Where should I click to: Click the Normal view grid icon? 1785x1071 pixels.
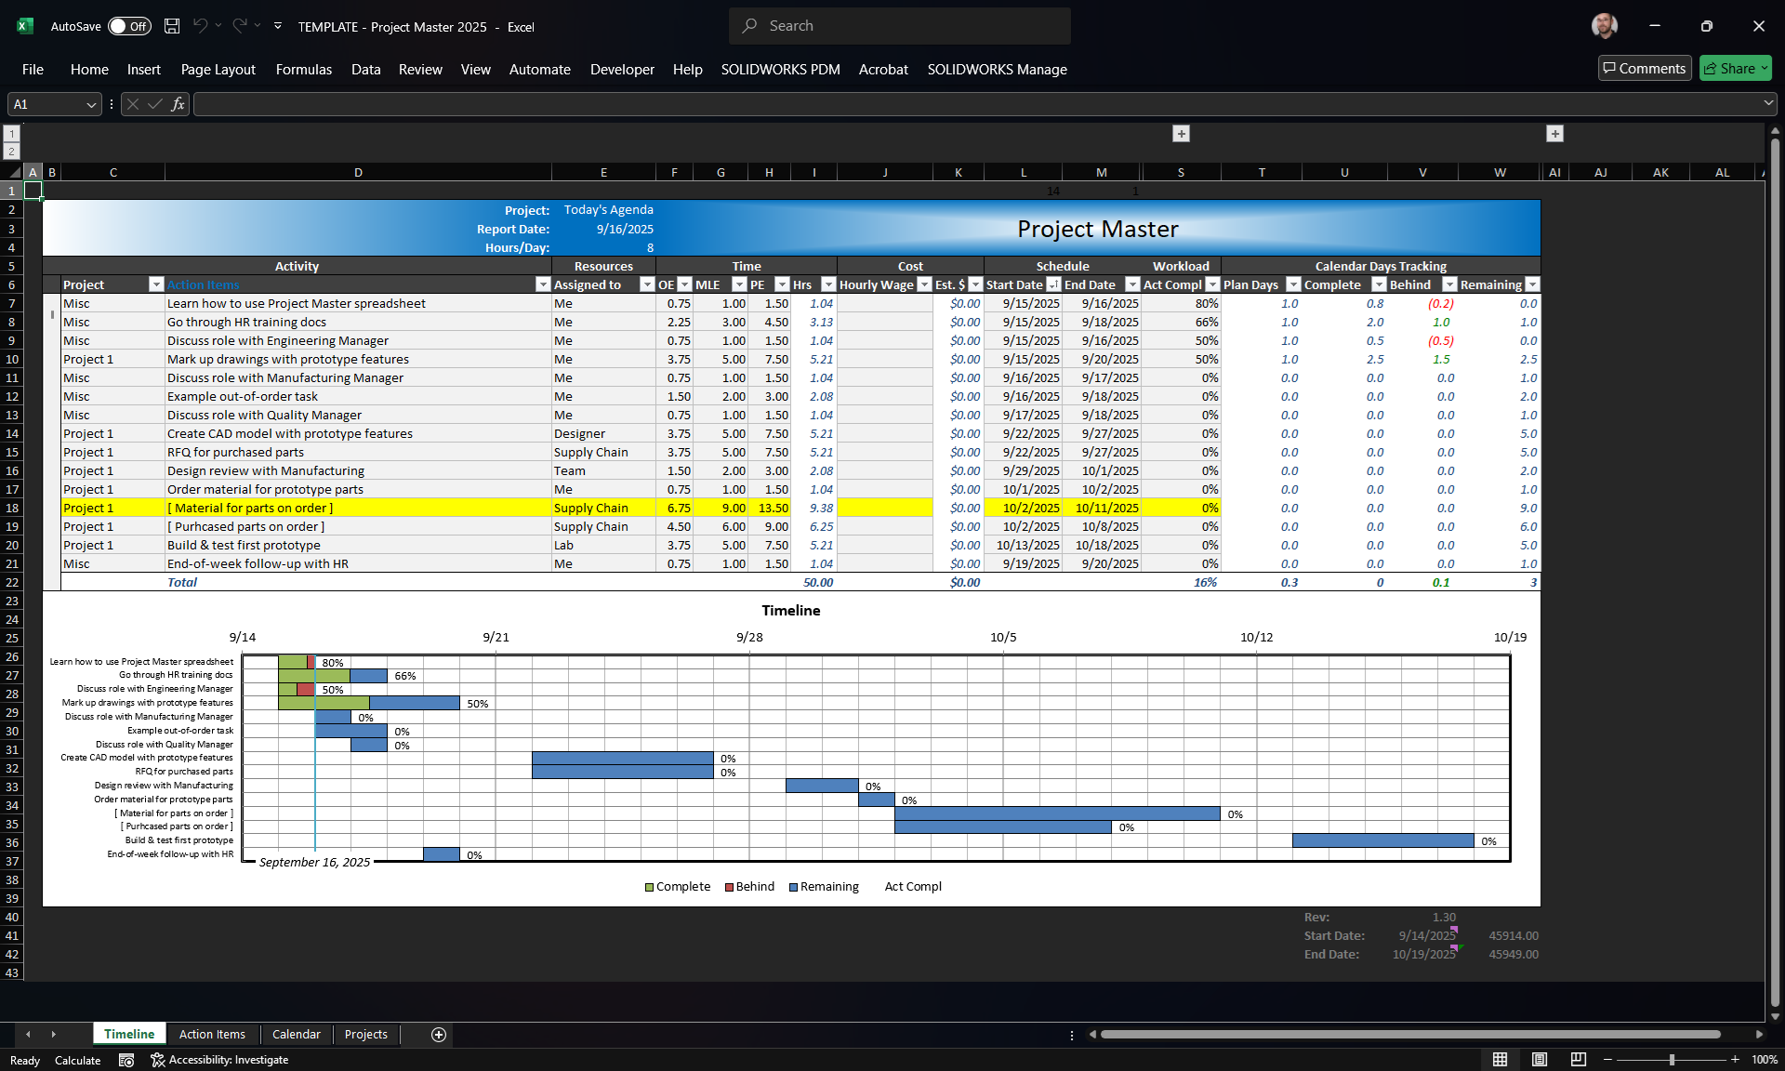pos(1500,1060)
